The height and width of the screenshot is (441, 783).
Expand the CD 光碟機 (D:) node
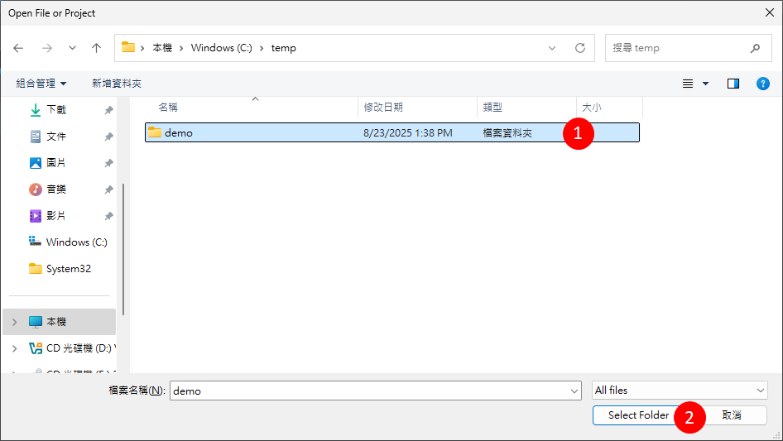tap(14, 348)
